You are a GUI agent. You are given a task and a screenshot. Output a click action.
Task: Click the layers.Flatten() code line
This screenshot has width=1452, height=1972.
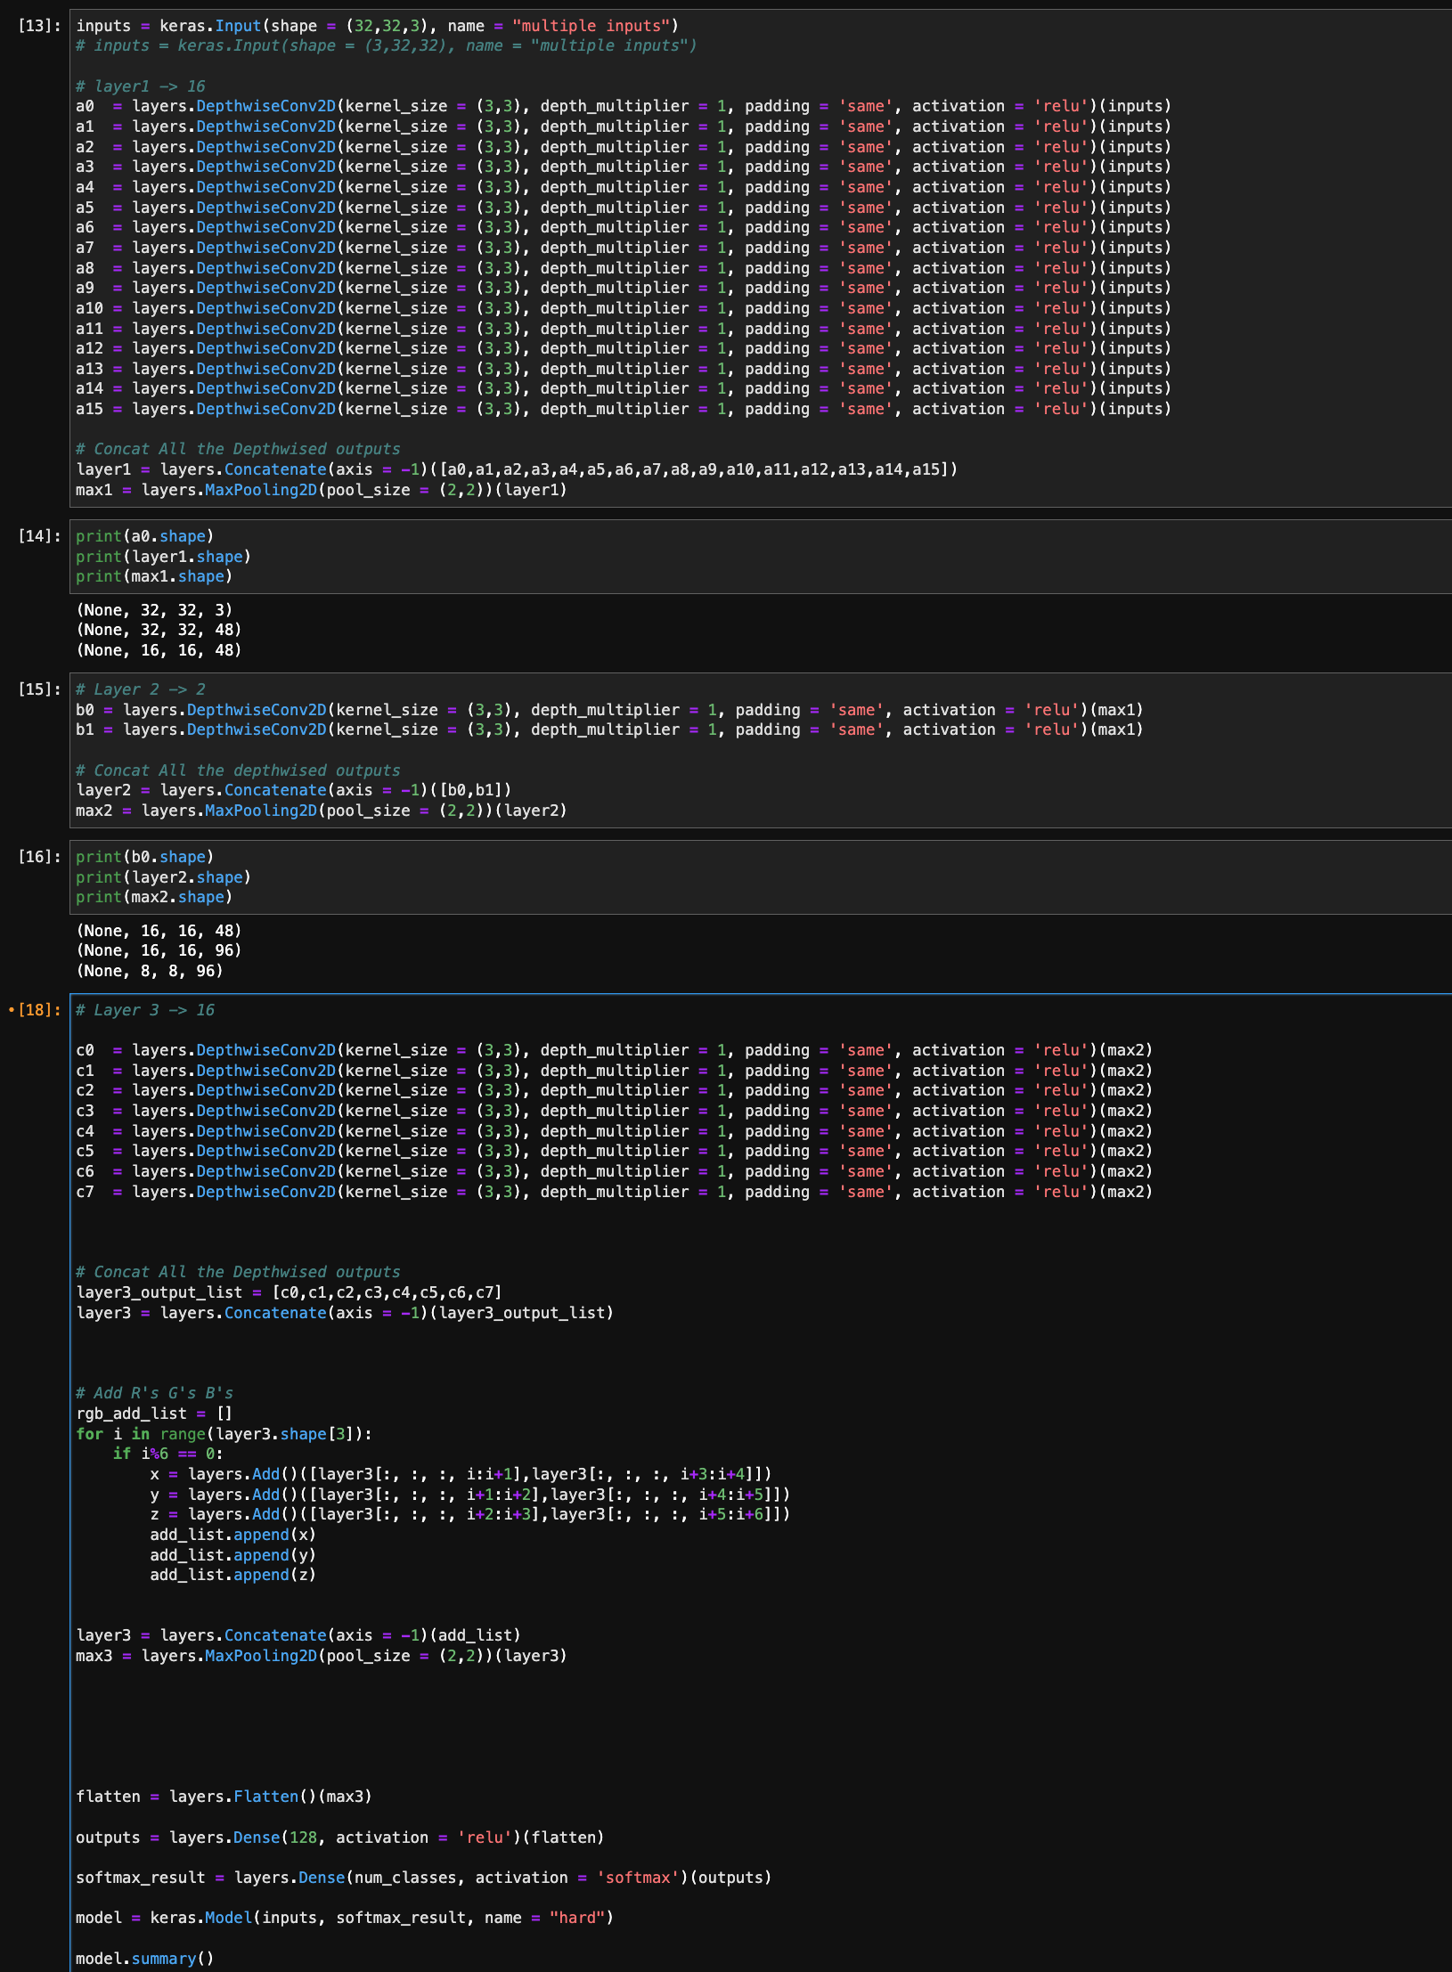224,1797
